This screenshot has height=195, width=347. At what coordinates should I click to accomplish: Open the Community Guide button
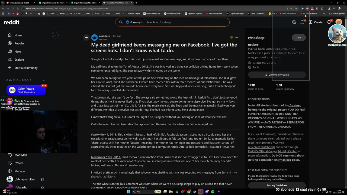277,75
